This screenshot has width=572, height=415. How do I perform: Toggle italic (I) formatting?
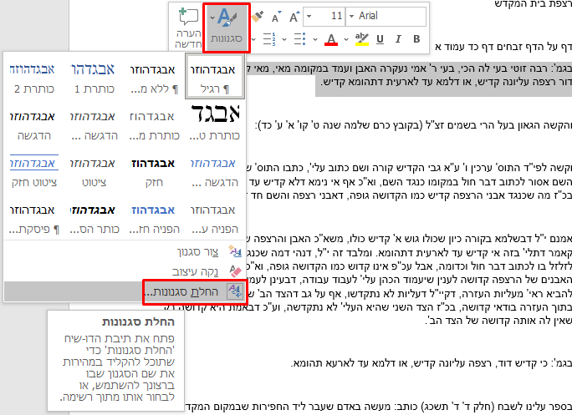point(398,38)
